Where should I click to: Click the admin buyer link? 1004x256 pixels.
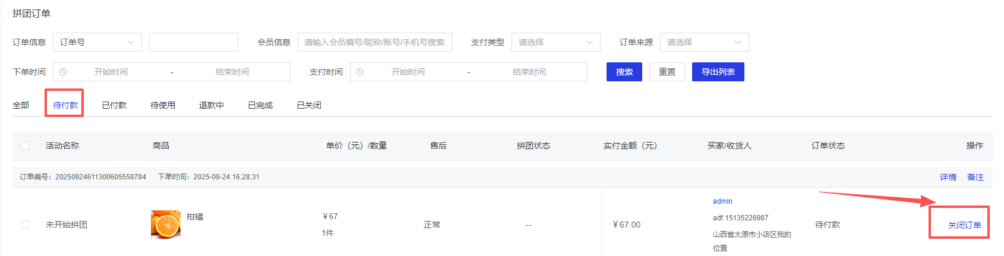722,201
